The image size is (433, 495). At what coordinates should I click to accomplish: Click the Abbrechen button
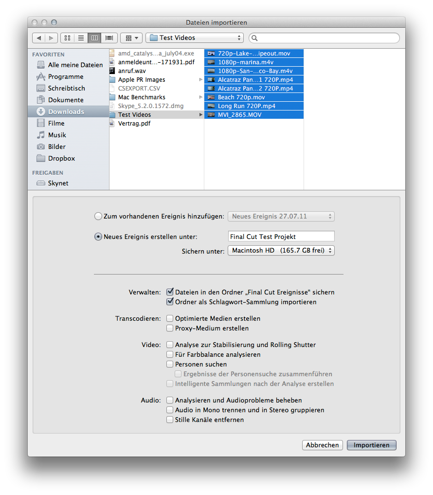pyautogui.click(x=322, y=445)
